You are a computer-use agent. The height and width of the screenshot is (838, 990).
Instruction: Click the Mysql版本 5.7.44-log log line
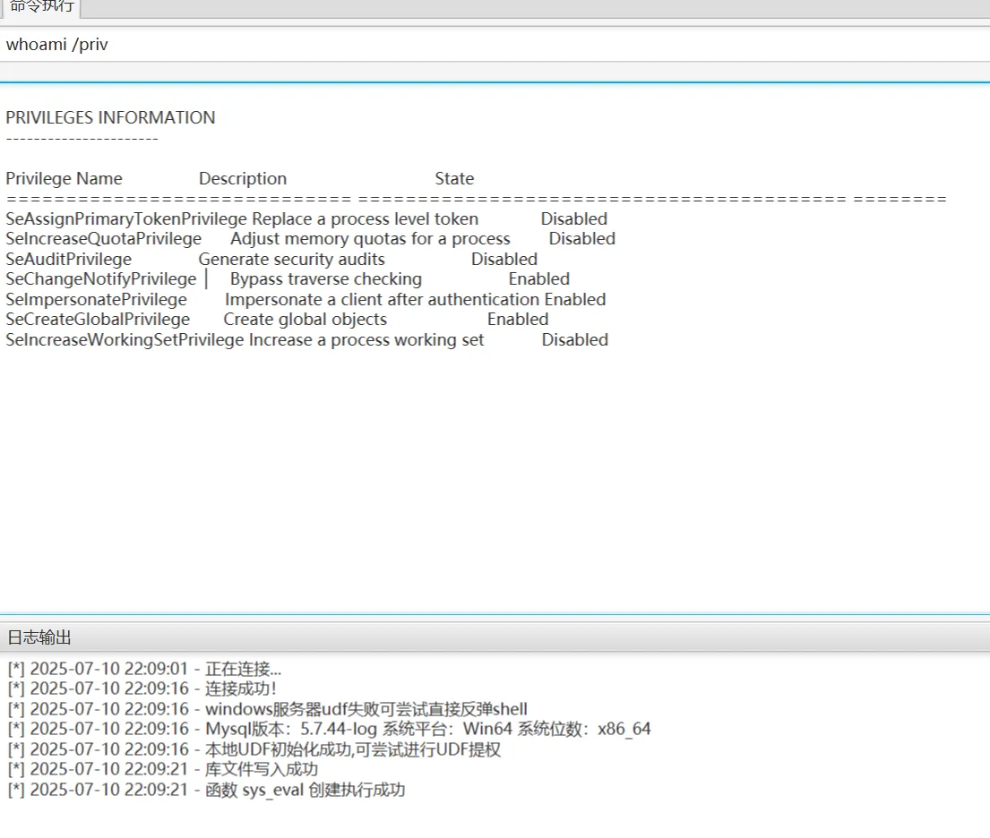click(329, 729)
